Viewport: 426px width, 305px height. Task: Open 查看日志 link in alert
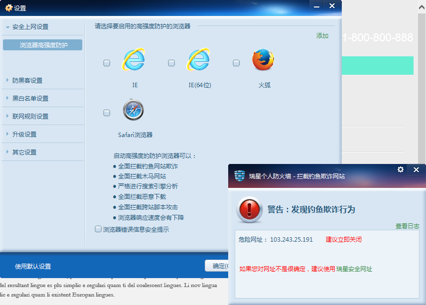coord(407,226)
